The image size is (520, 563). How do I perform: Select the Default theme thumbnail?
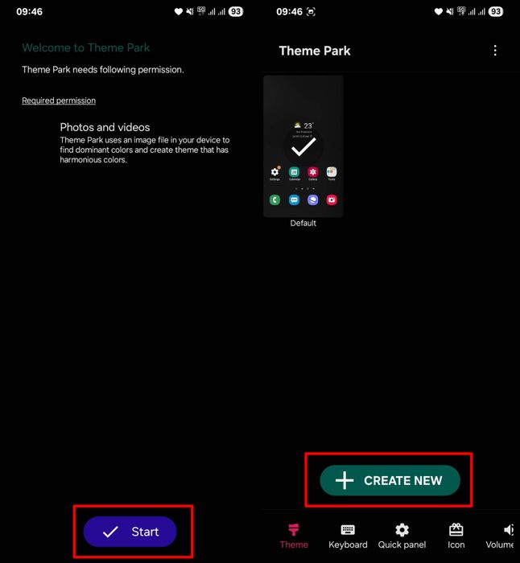(303, 146)
